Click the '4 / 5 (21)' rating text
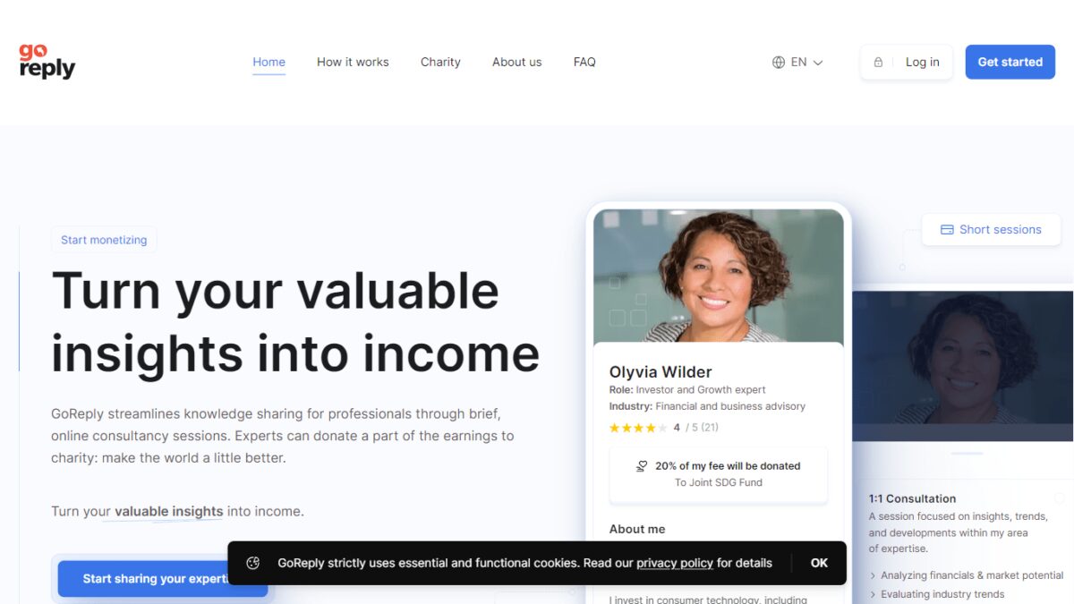Screen dimensions: 1074x604 point(695,428)
